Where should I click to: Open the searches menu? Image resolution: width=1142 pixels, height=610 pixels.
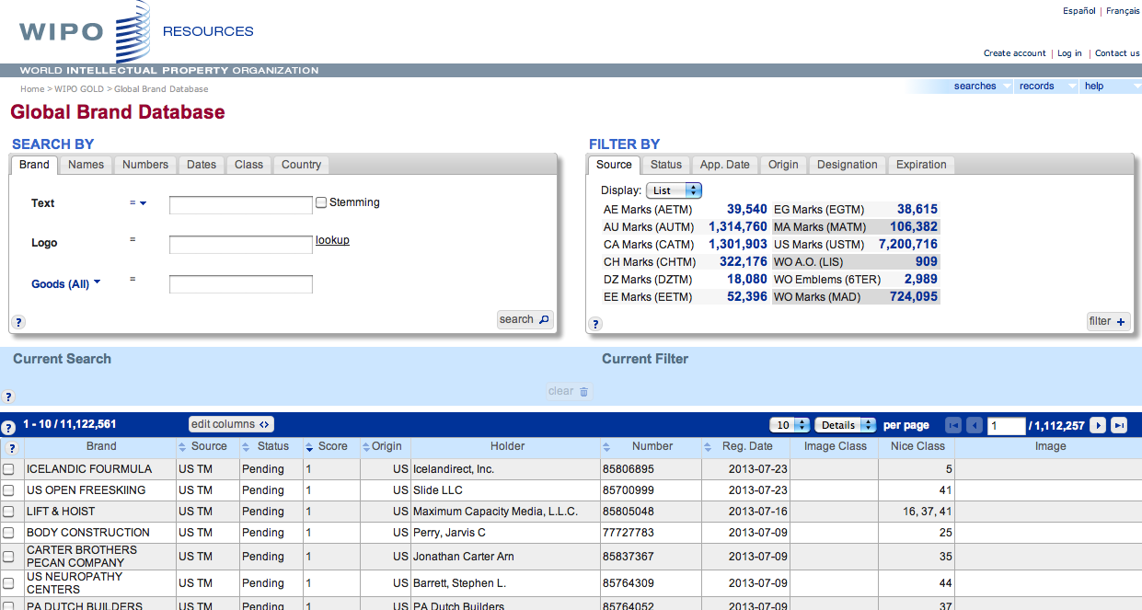pos(981,86)
